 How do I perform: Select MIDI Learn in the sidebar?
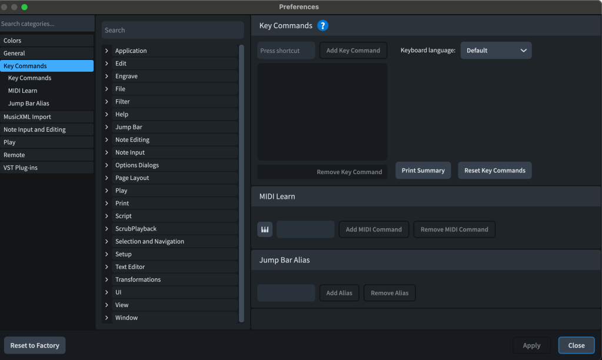(x=22, y=90)
